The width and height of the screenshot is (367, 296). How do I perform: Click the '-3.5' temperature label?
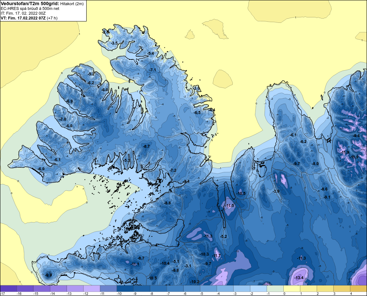click(114, 43)
